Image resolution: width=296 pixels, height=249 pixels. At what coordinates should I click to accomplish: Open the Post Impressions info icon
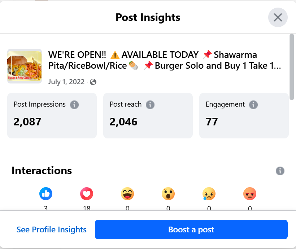click(74, 105)
